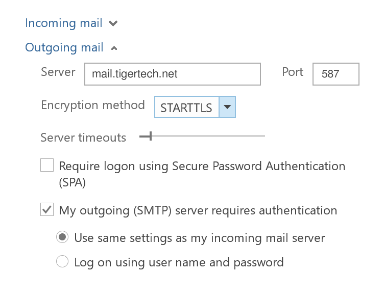384x300 pixels.
Task: Click the Require logon using SPA label text
Action: point(202,167)
